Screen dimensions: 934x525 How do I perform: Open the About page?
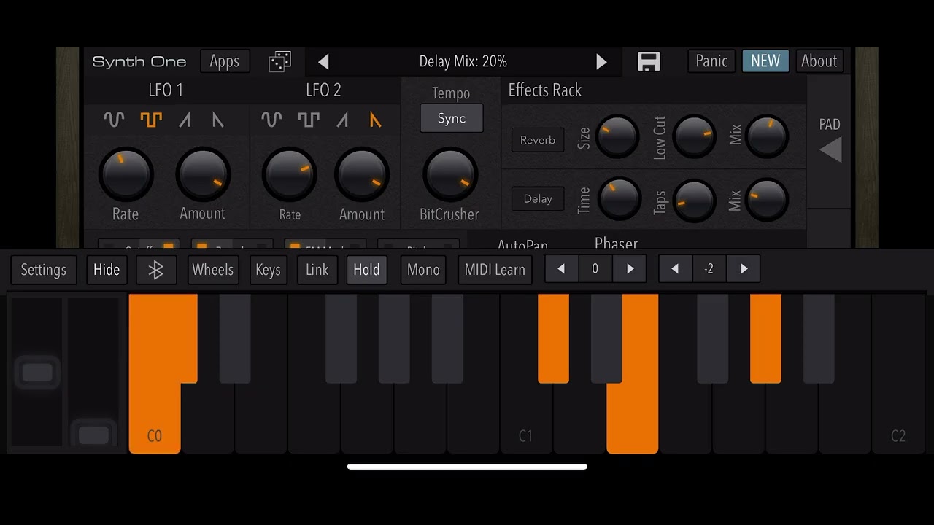click(819, 61)
